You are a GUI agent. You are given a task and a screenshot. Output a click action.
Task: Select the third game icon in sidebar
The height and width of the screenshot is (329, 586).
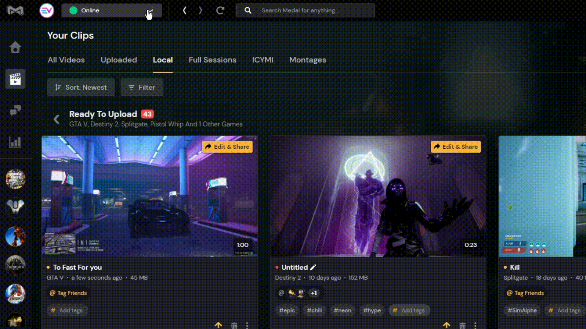(x=15, y=236)
